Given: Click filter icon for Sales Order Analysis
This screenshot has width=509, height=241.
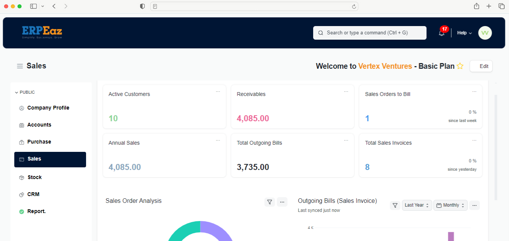Looking at the screenshot, I should point(269,202).
